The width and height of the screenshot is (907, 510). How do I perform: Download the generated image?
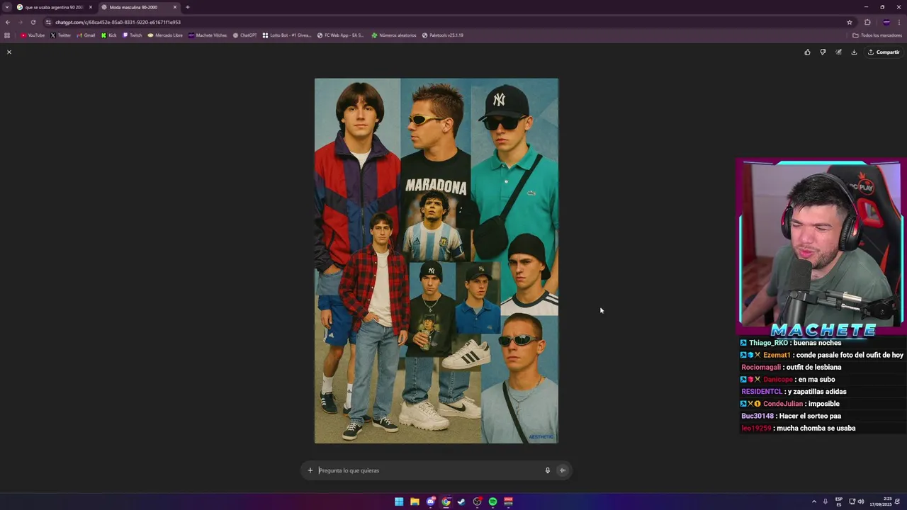854,52
